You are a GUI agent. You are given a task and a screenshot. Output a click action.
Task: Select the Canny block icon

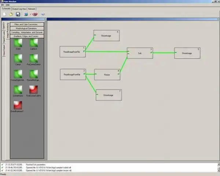pyautogui.click(x=18, y=59)
